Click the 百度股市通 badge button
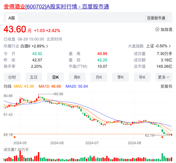 pyautogui.click(x=156, y=18)
